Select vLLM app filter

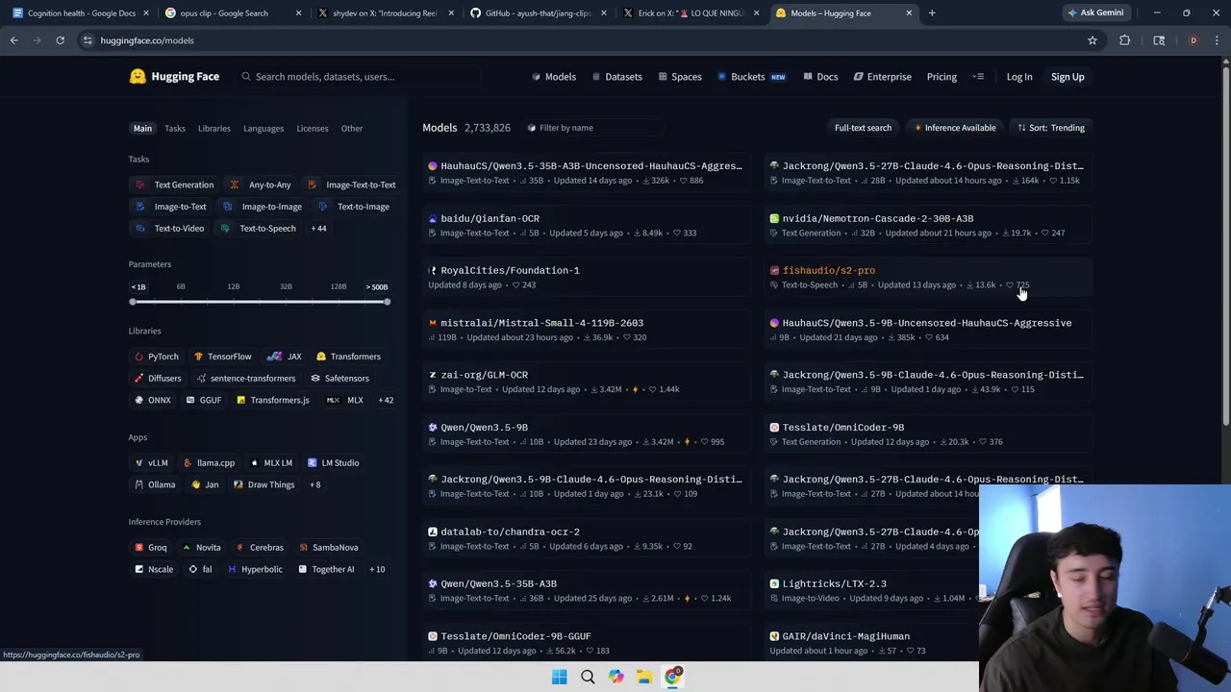151,463
